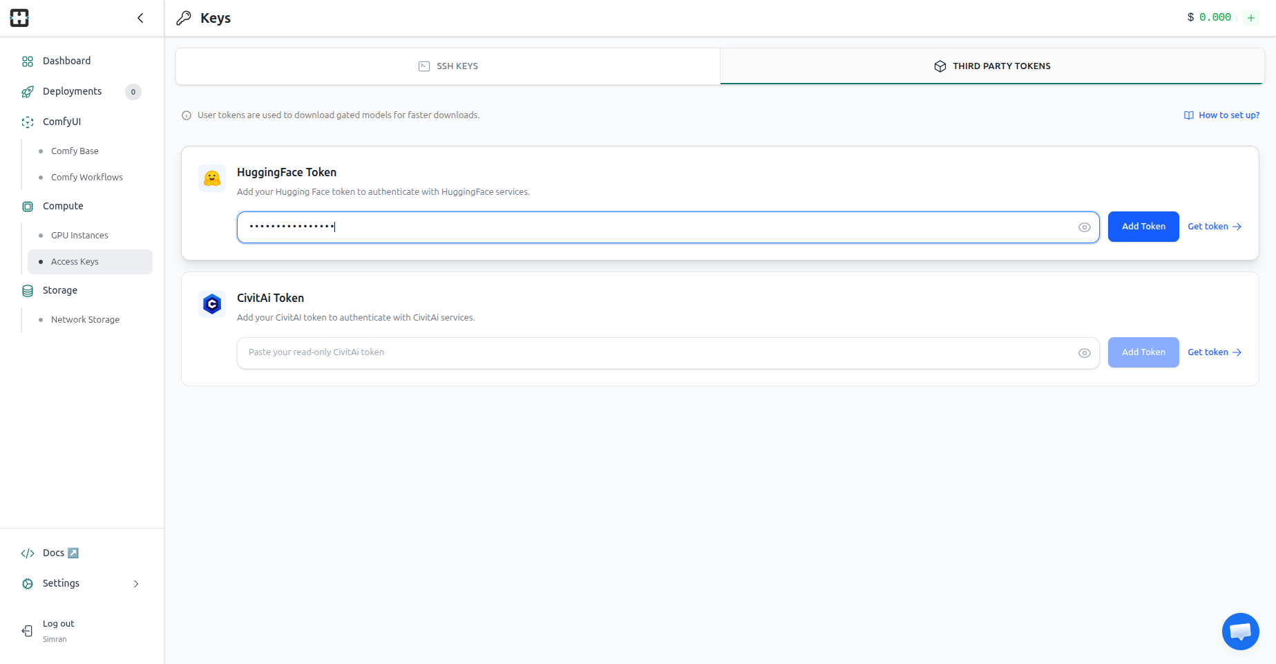The width and height of the screenshot is (1276, 664).
Task: Click the $ 0.000 balance display
Action: pos(1209,17)
